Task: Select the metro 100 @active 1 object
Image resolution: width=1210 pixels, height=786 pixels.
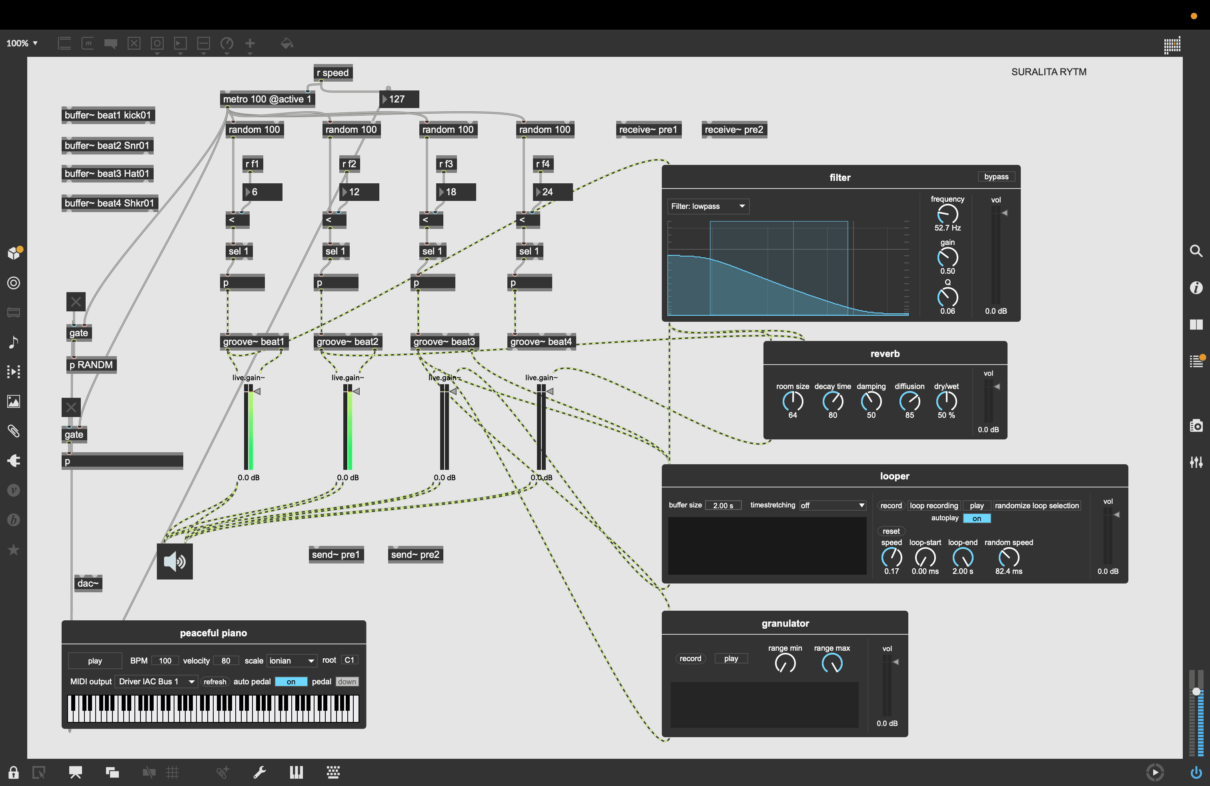Action: tap(267, 99)
